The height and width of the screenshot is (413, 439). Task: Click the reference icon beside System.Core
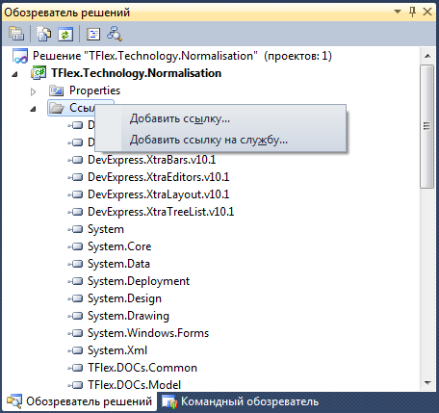point(75,246)
